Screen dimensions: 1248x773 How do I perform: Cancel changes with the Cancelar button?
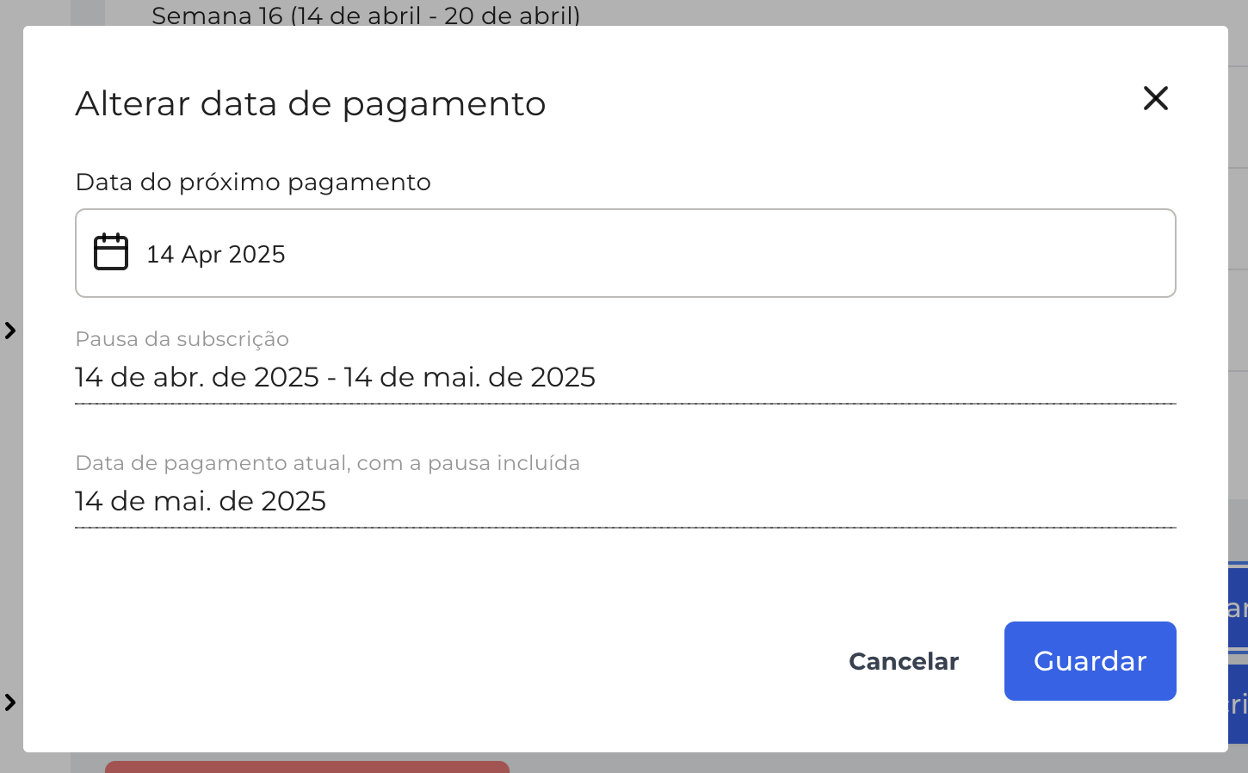click(x=904, y=661)
